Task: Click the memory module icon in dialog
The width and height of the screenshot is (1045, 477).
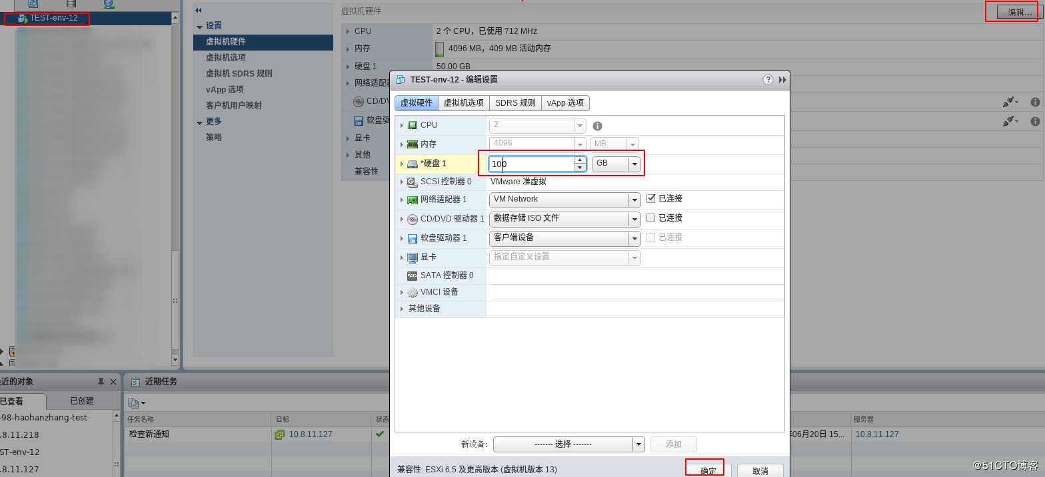Action: pos(413,144)
